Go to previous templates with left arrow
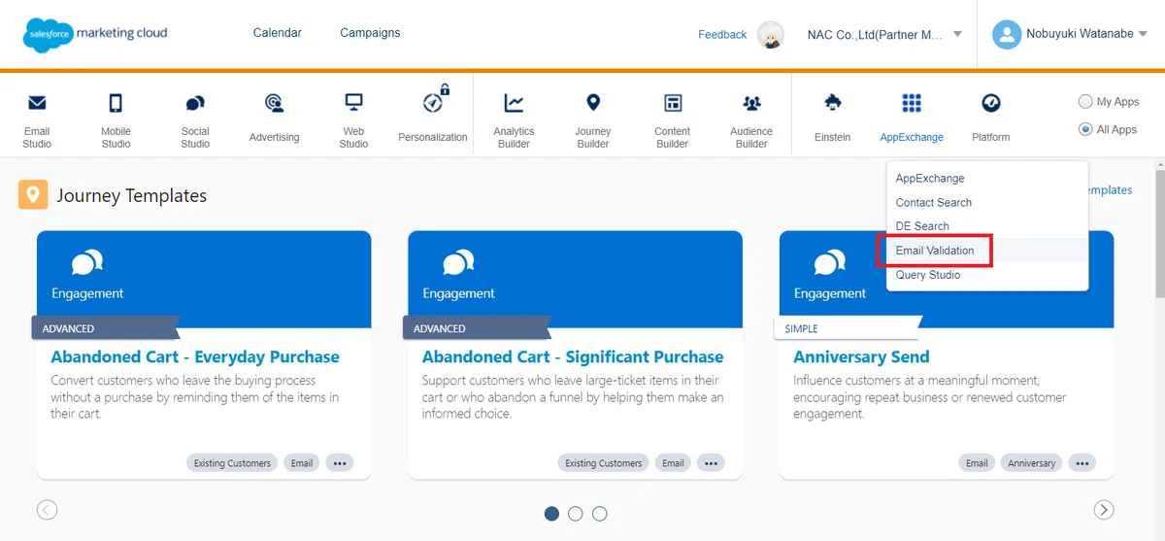 click(47, 510)
